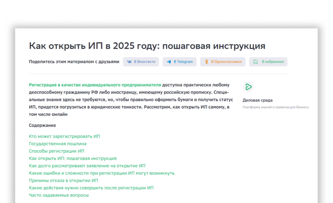This screenshot has height=203, width=333.
Task: Click the Telegram paper-plane icon
Action: tap(169, 62)
